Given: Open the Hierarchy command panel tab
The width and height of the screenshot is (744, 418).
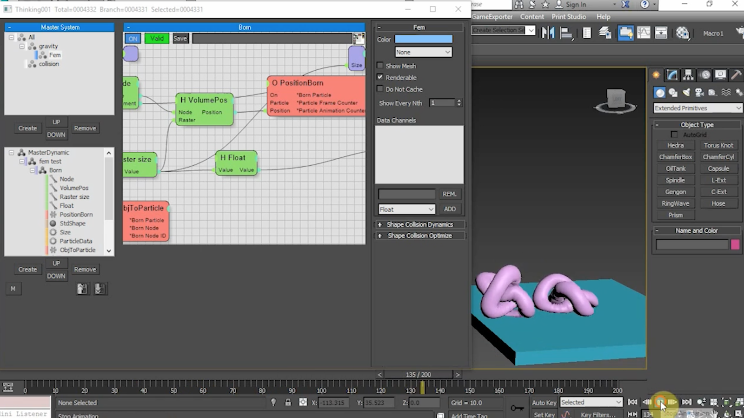Looking at the screenshot, I should coord(688,75).
